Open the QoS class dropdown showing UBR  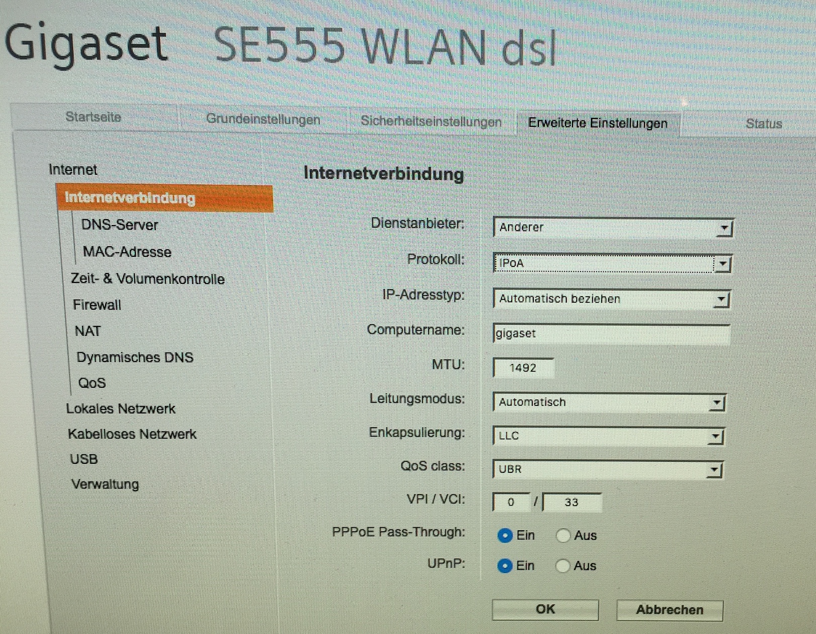click(608, 469)
